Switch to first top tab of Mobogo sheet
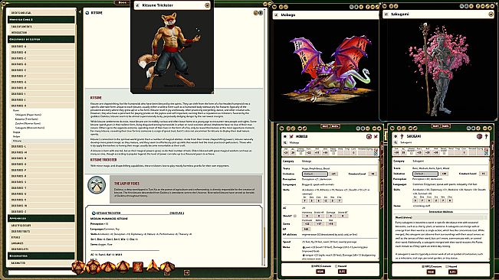 [325, 126]
